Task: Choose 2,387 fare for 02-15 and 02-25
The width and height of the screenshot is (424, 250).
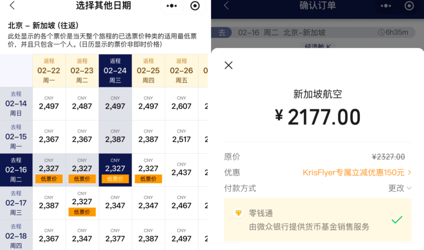Action: pyautogui.click(x=148, y=137)
